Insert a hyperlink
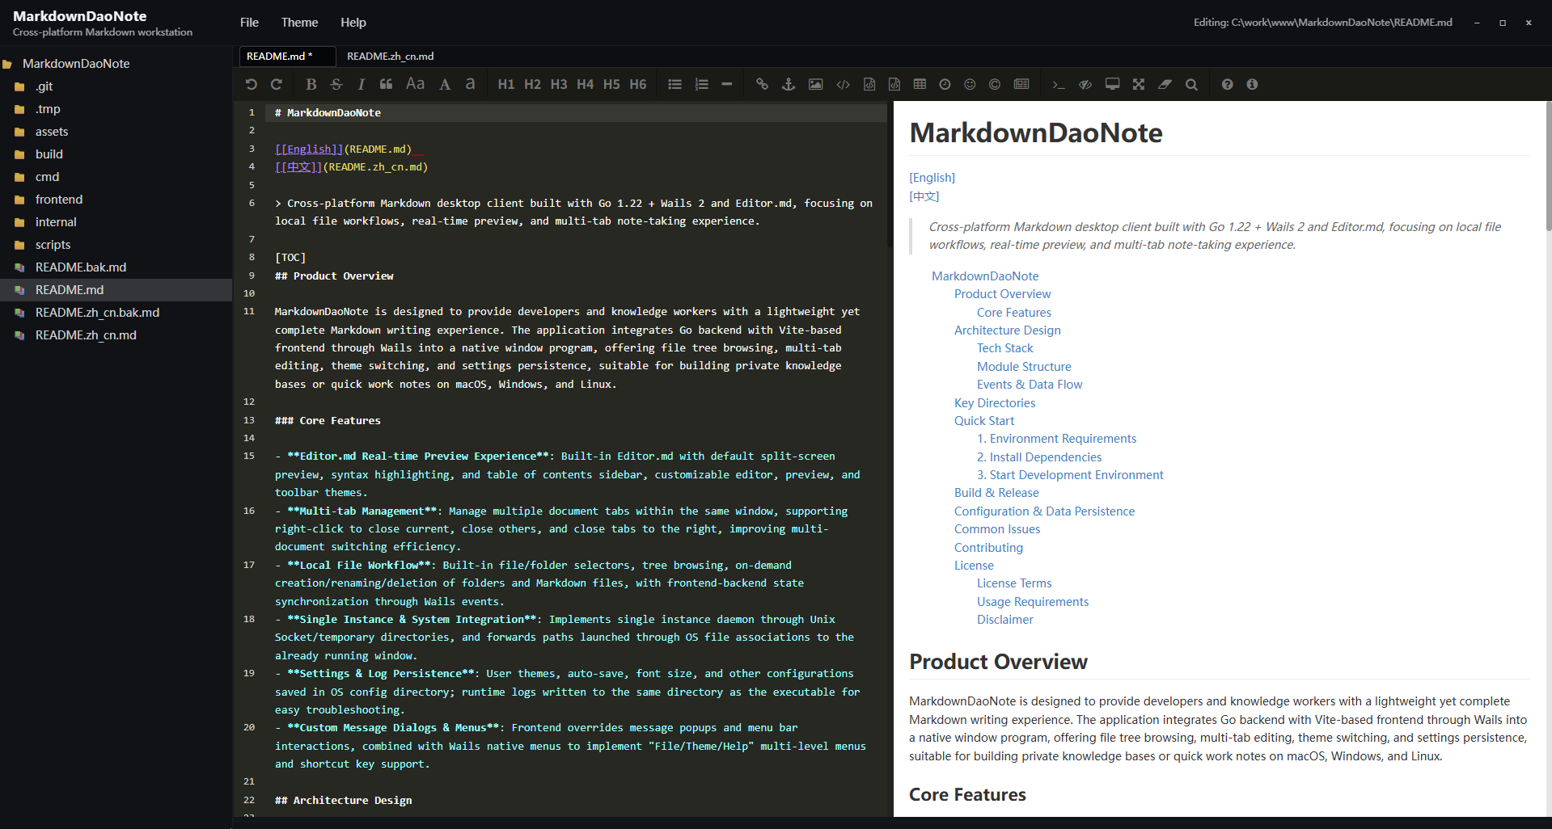The width and height of the screenshot is (1552, 829). coord(761,84)
